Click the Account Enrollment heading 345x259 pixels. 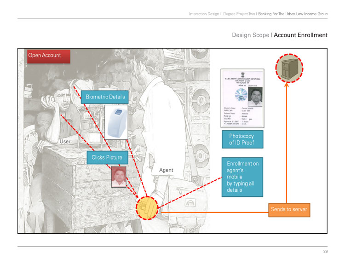pos(300,35)
